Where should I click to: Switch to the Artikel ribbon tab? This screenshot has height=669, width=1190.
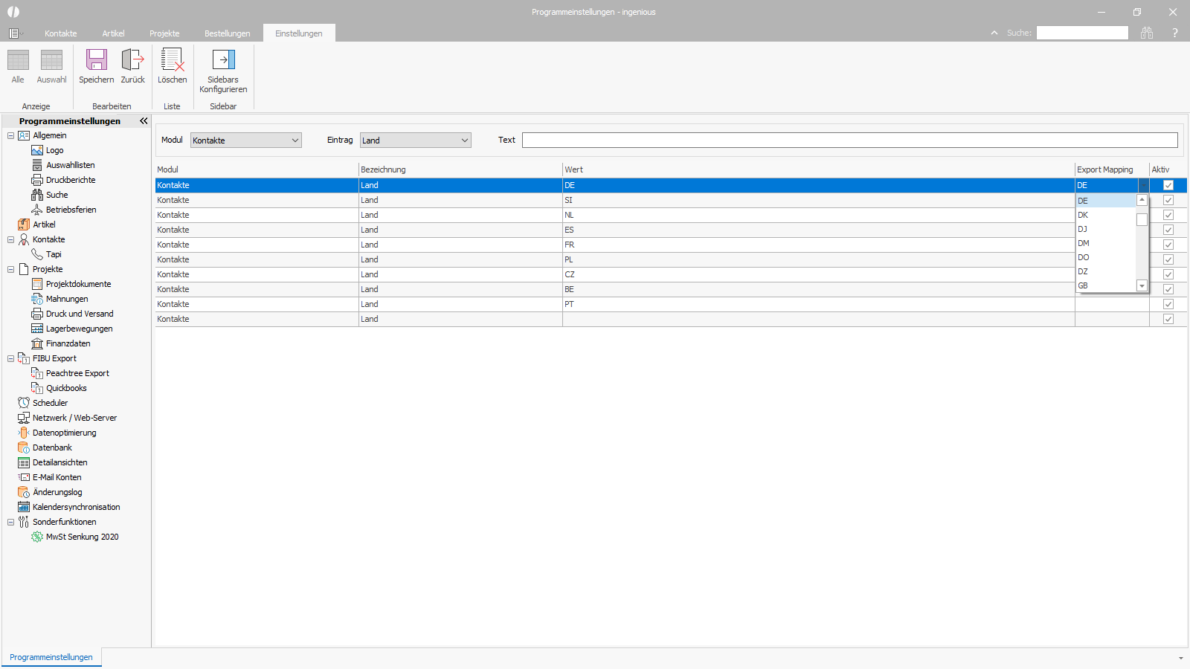[113, 33]
